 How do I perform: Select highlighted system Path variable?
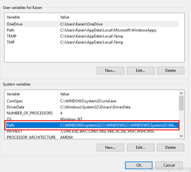click(x=92, y=125)
